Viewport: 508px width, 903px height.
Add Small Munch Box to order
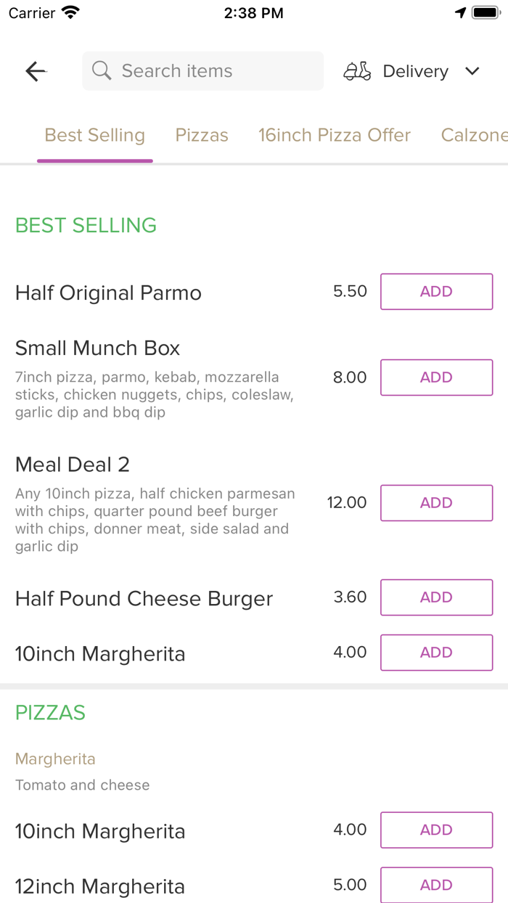(x=436, y=377)
